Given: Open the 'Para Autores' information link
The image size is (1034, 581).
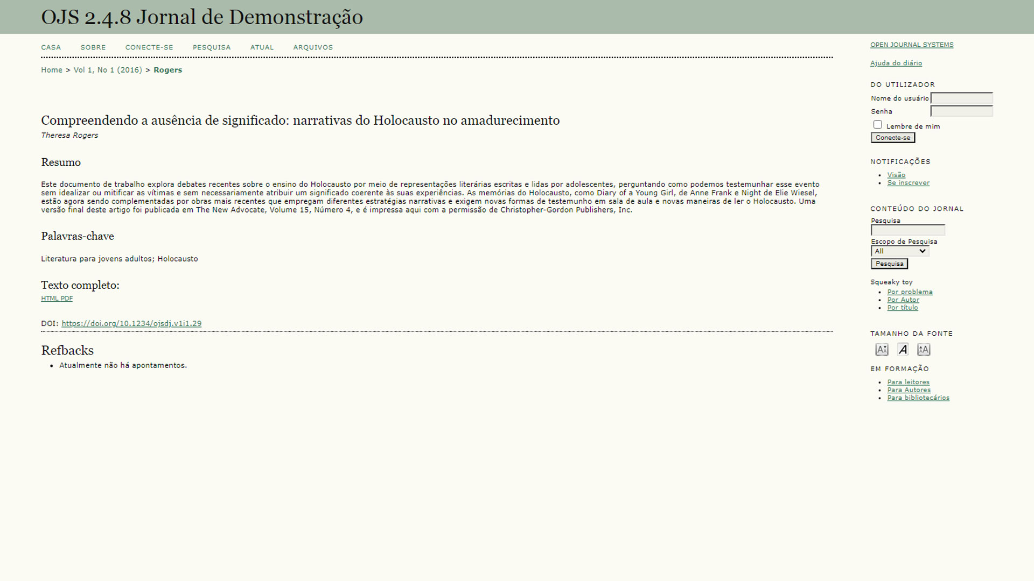Looking at the screenshot, I should [909, 390].
